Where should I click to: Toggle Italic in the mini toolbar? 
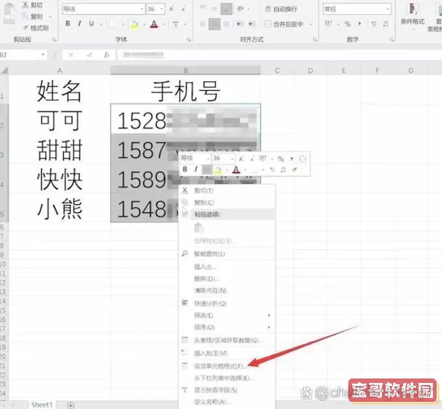pyautogui.click(x=196, y=169)
